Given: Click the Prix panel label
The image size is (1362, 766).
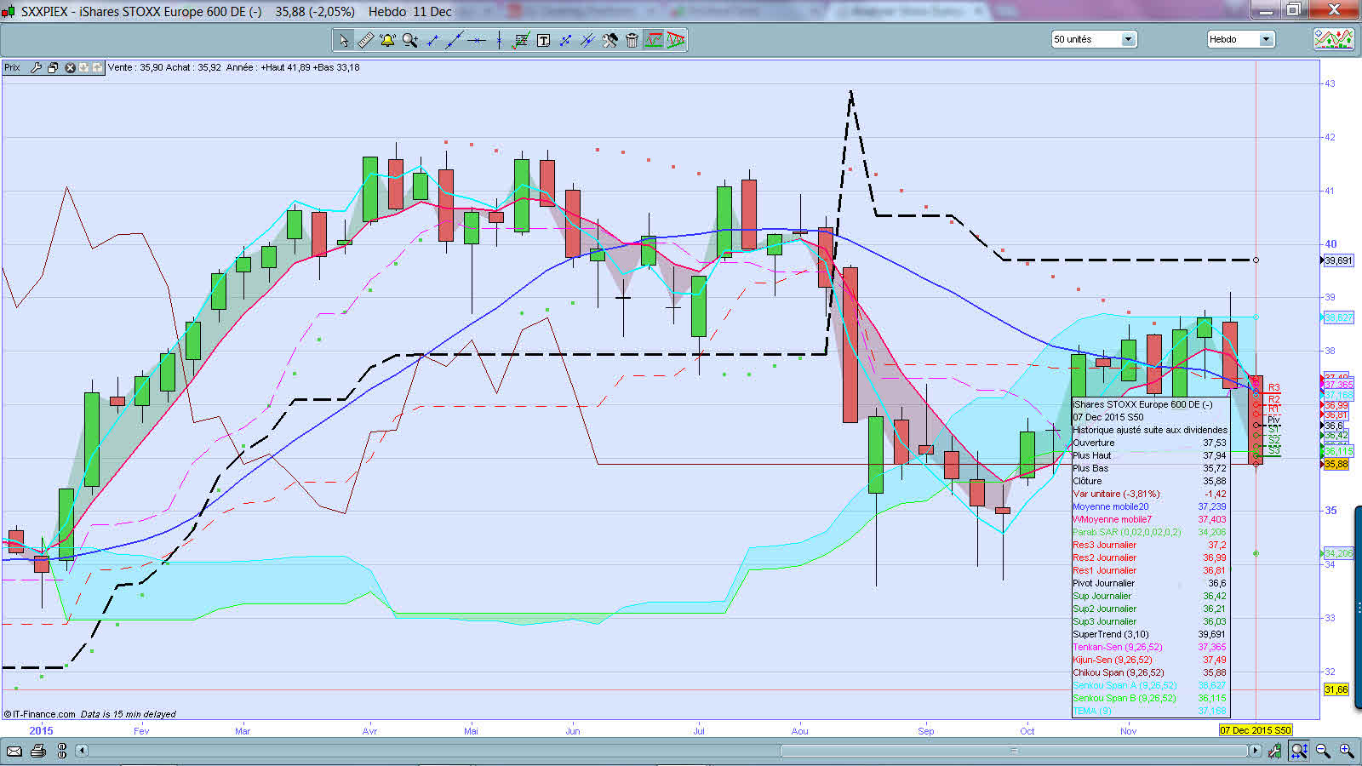Looking at the screenshot, I should coord(12,67).
